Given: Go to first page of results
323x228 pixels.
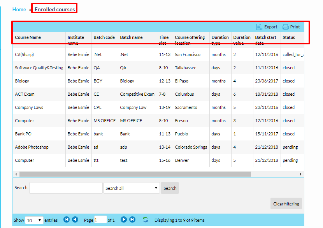Looking at the screenshot, I should pos(67,220).
